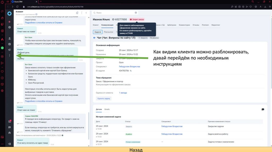272x152 pixels.
Task: Open the megaphone announcements icon in CRM sidebar
Action: 10,50
